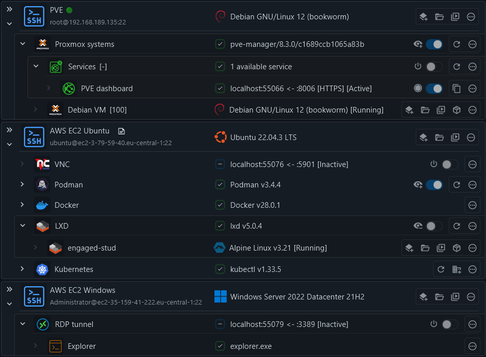Open the file browser for the PVE connection

pos(440,16)
